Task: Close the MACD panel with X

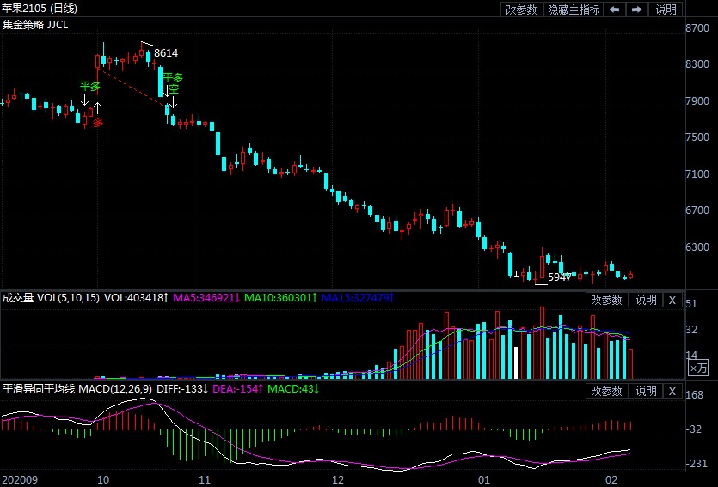Action: (672, 391)
